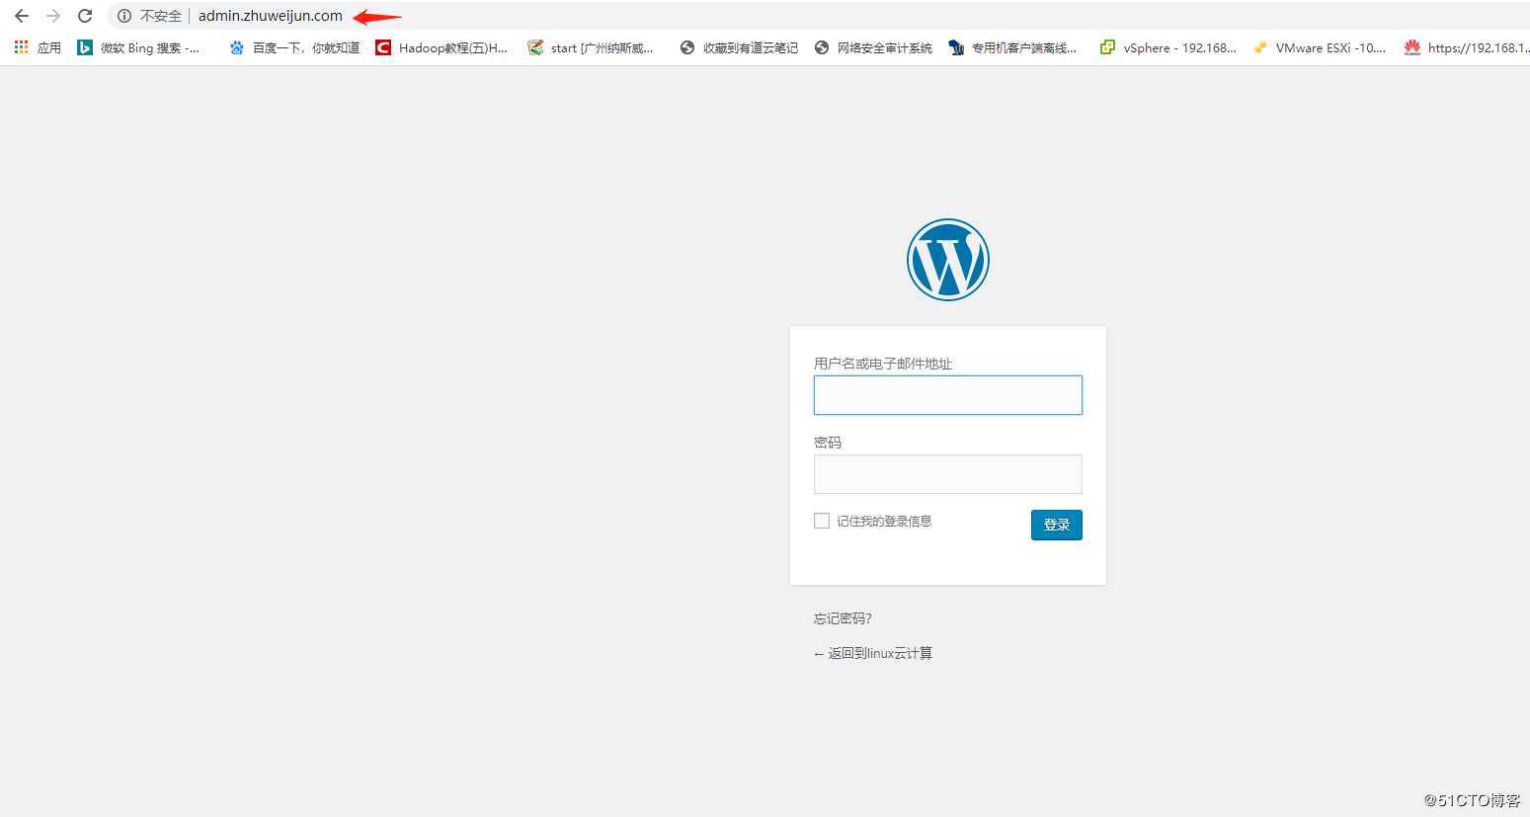Open the Hadoop教程 bookmark

(442, 47)
